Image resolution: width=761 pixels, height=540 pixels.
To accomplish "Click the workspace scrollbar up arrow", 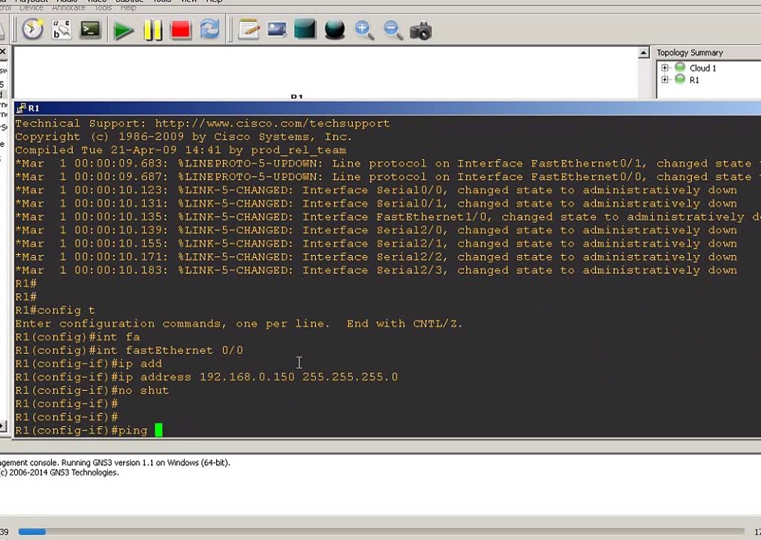I will tap(644, 52).
